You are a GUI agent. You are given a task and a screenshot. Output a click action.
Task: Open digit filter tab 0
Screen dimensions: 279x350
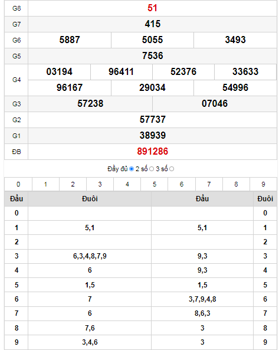[18, 184]
